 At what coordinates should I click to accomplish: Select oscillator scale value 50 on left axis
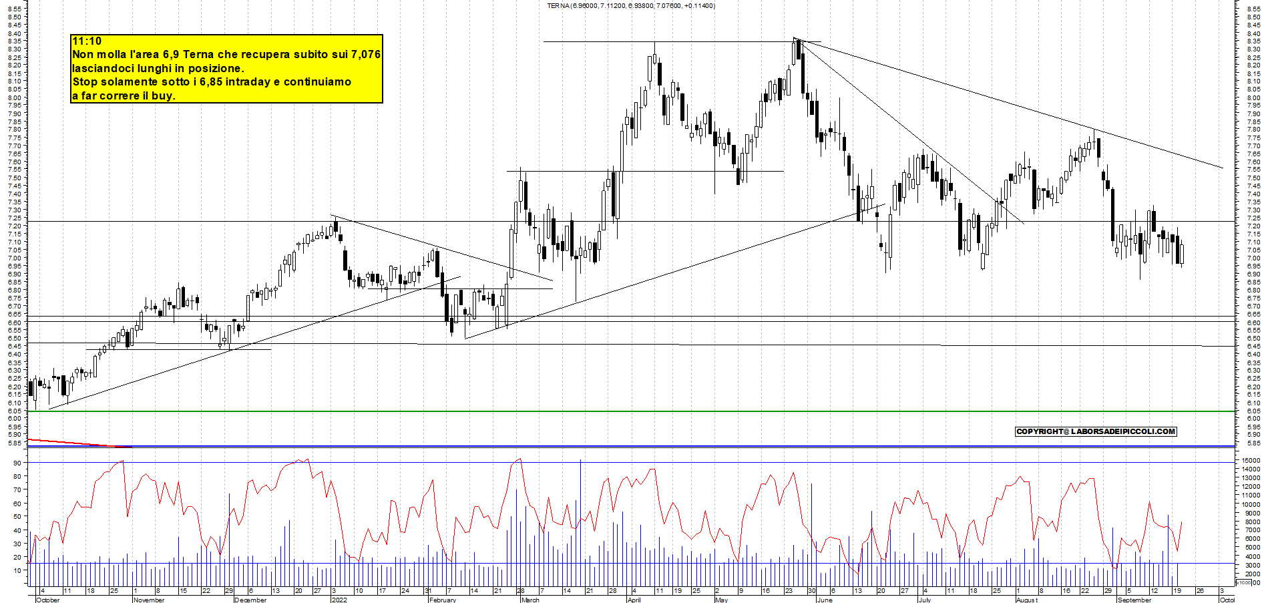click(18, 517)
